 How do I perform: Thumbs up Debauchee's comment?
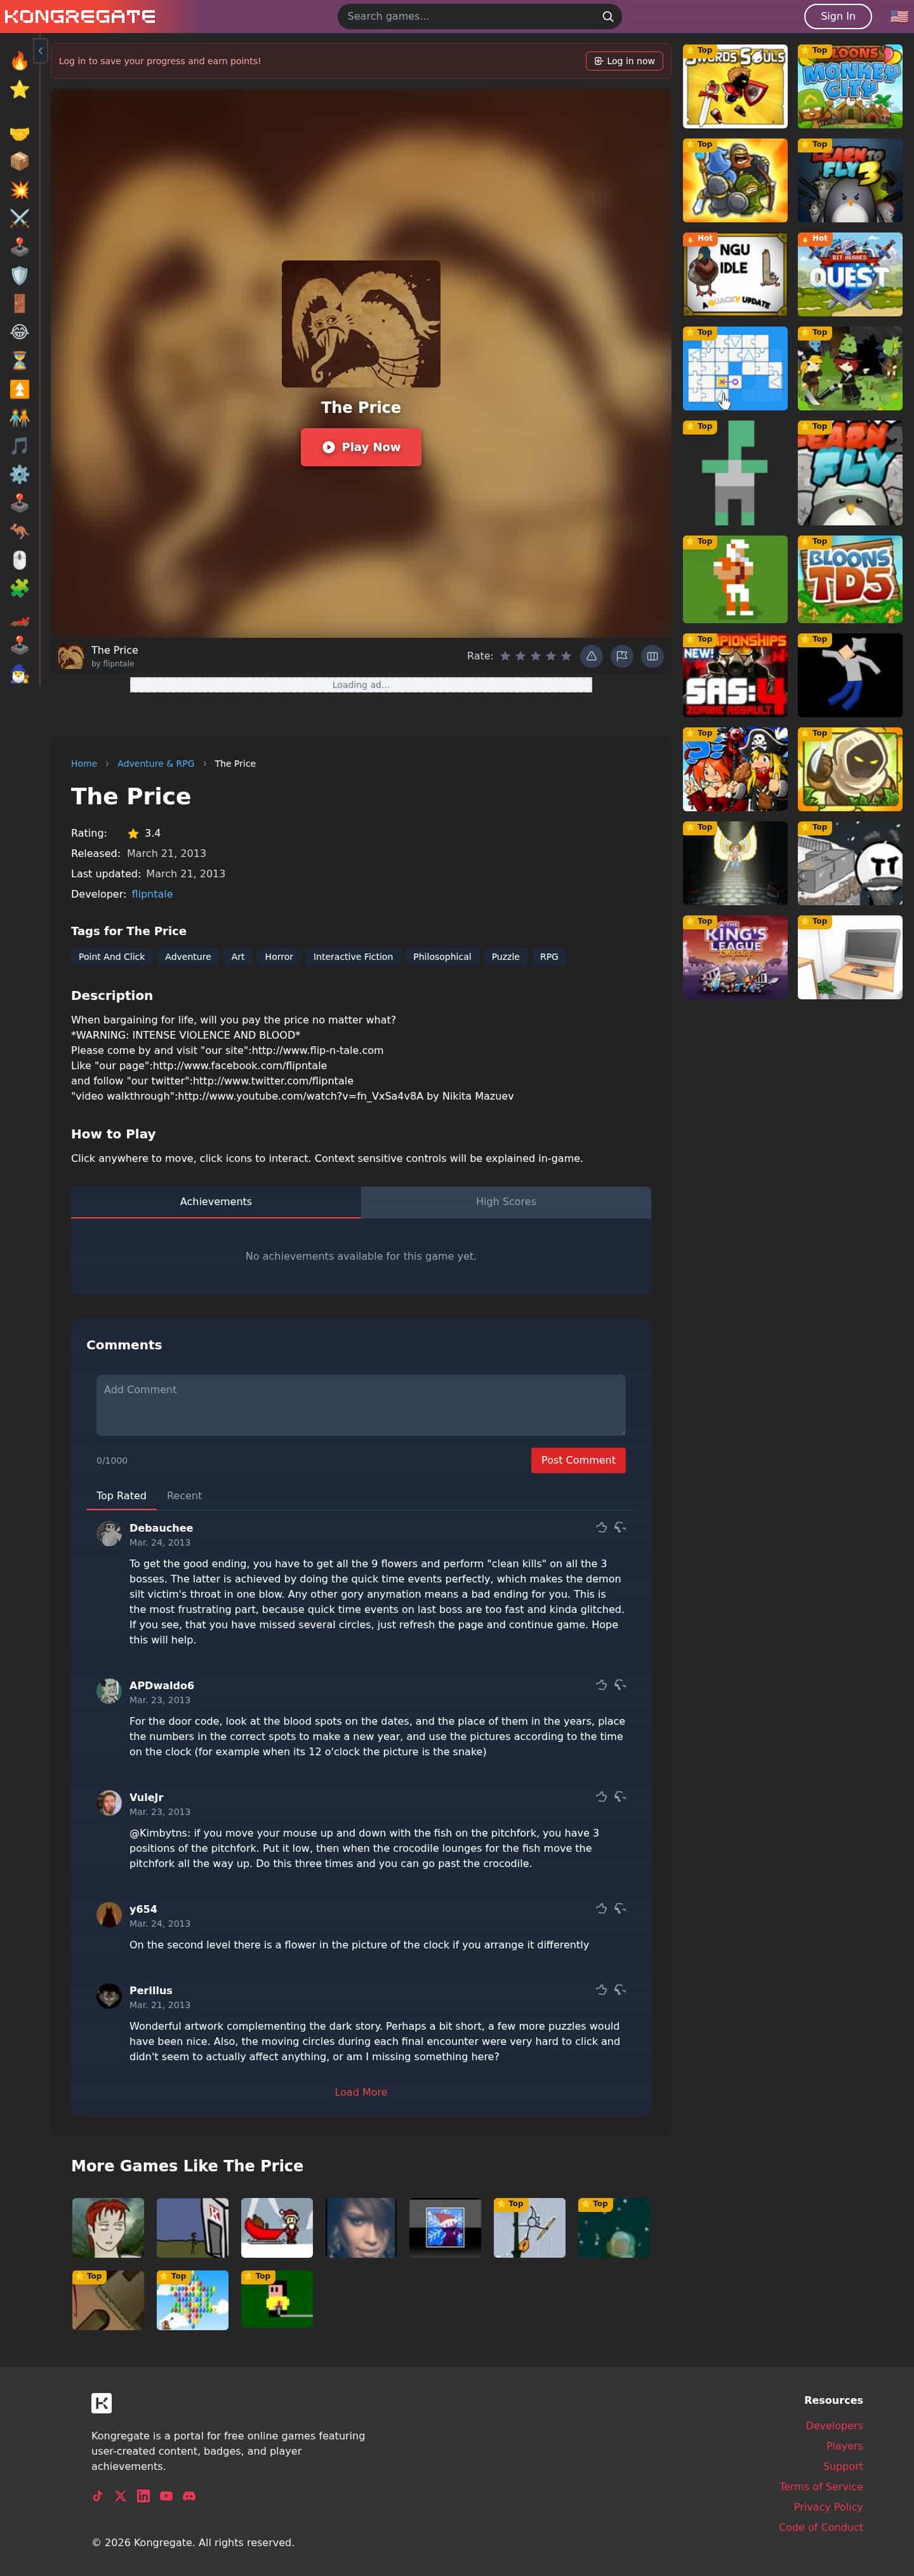click(x=601, y=1527)
